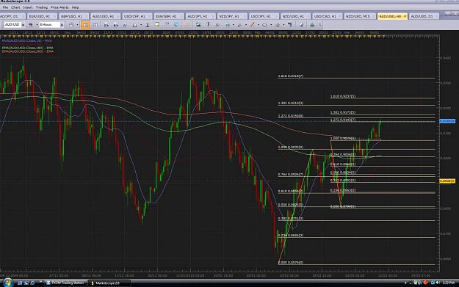The width and height of the screenshot is (459, 287).
Task: Expand the AUD/USD instrument dropdown
Action: point(23,25)
